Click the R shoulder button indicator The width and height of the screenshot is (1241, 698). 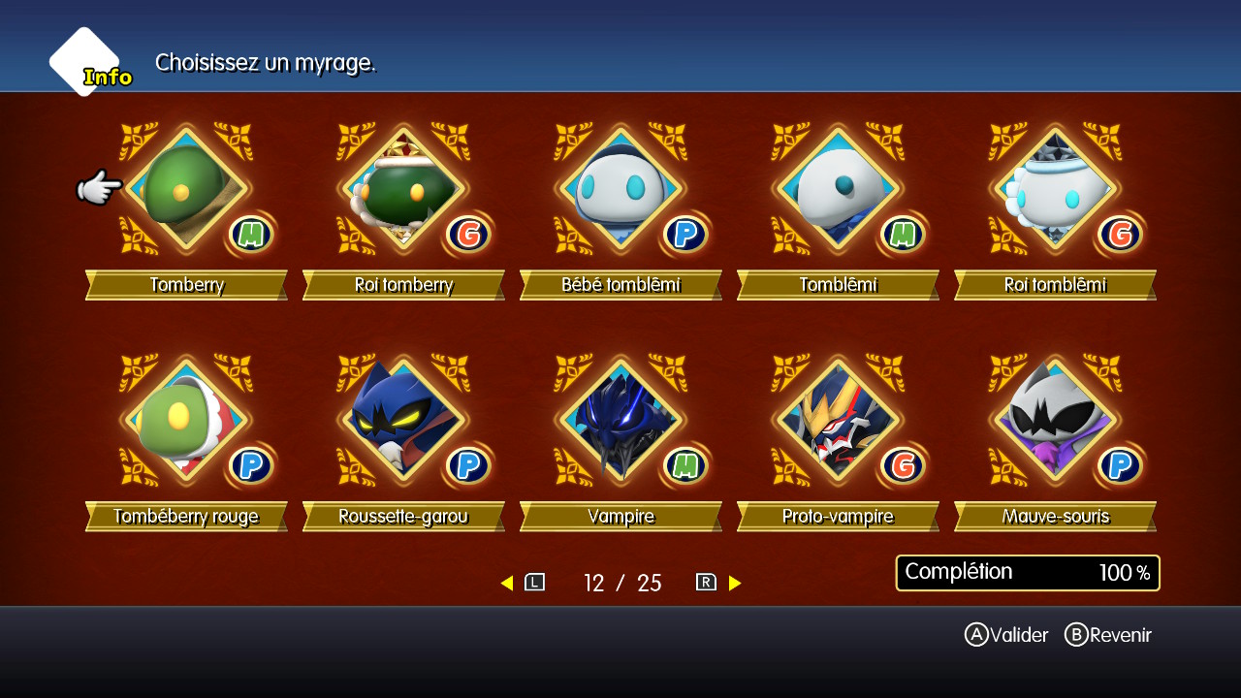click(x=706, y=583)
